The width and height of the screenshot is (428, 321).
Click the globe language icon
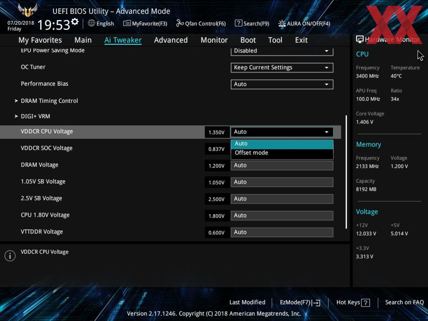(x=91, y=23)
